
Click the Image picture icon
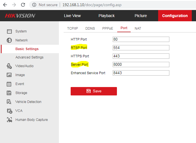point(9,75)
